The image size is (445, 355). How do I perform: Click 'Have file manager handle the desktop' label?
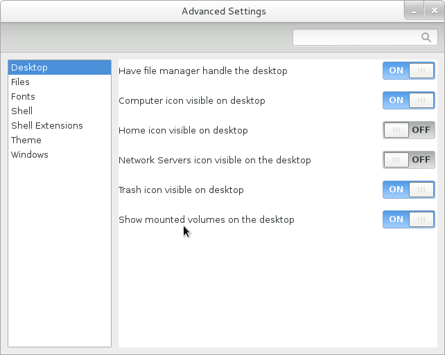(x=203, y=71)
